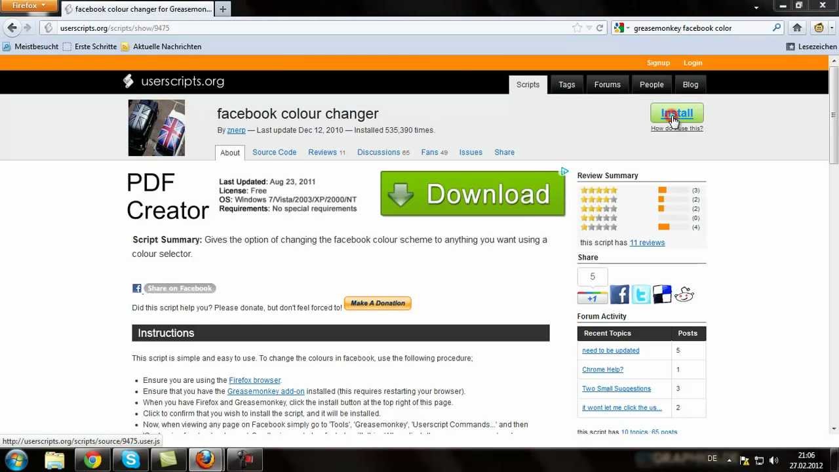Viewport: 839px width, 472px height.
Task: Switch to the Fans tab
Action: [x=434, y=152]
